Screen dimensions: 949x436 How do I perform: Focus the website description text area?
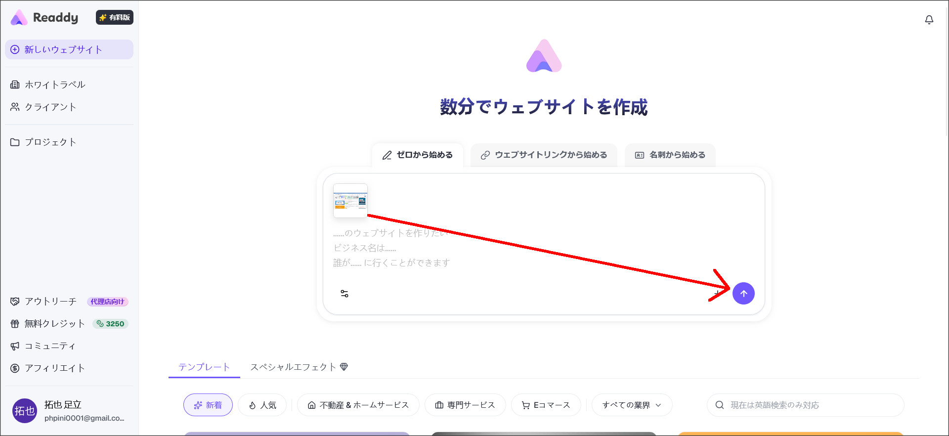click(544, 248)
